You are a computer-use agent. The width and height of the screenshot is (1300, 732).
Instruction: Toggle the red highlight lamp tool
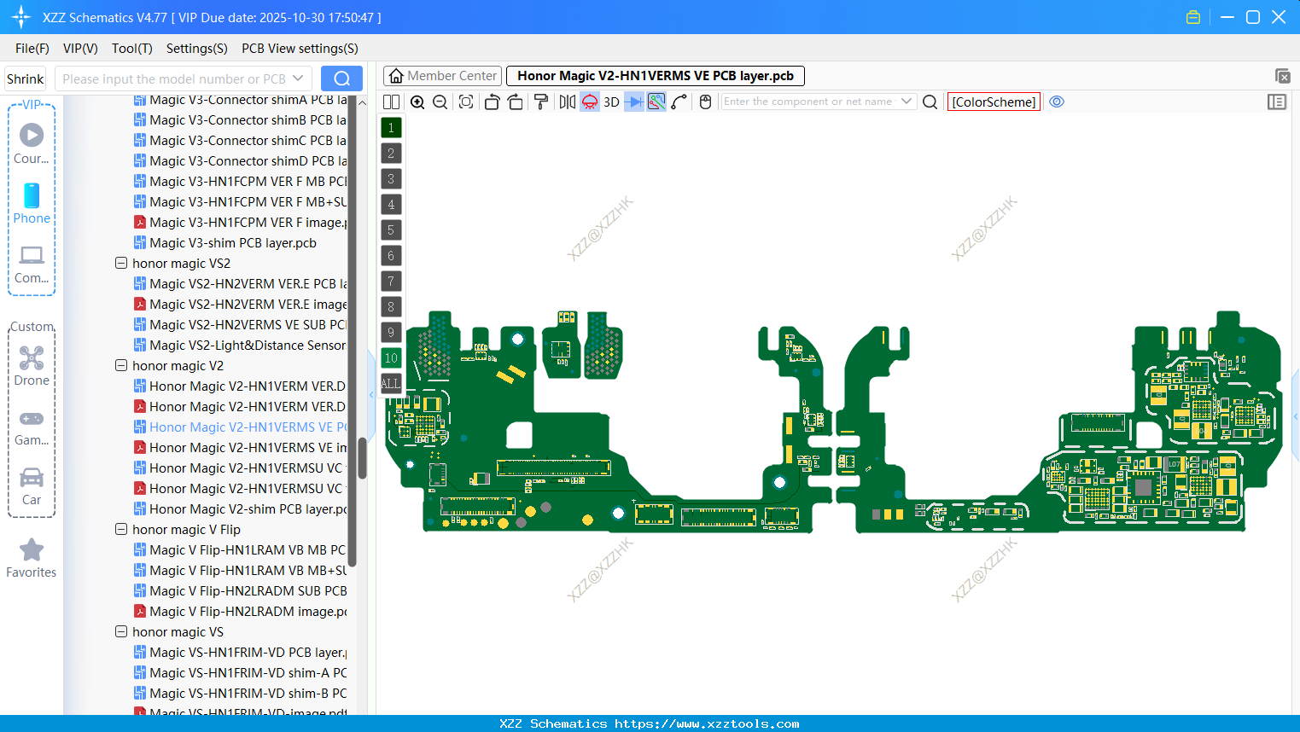(590, 102)
